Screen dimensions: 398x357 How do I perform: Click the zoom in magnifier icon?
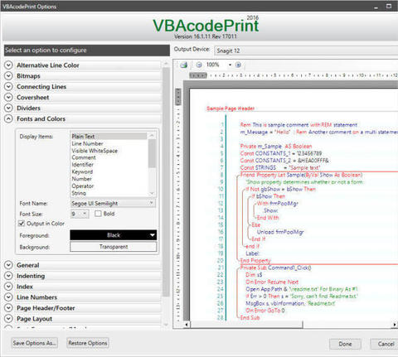click(x=238, y=65)
